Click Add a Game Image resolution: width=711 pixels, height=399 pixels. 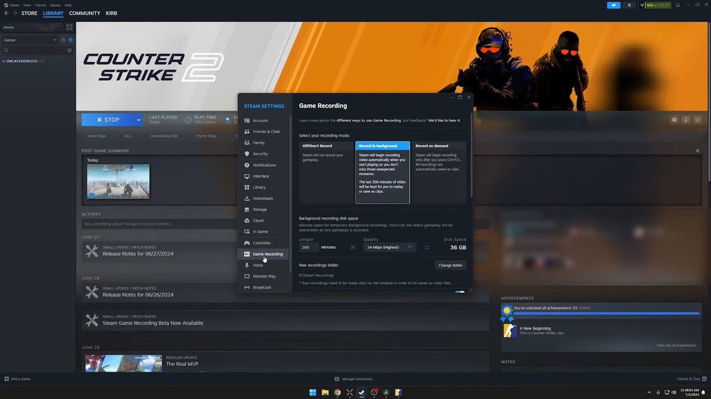click(17, 379)
